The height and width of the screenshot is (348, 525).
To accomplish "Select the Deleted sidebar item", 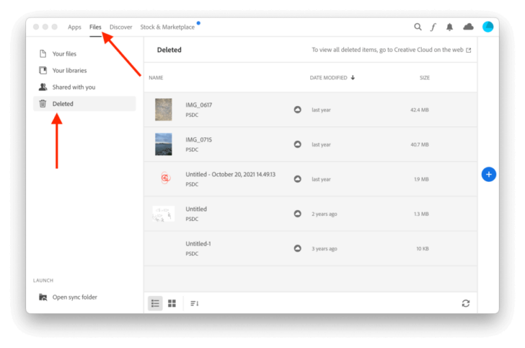I will [x=84, y=103].
